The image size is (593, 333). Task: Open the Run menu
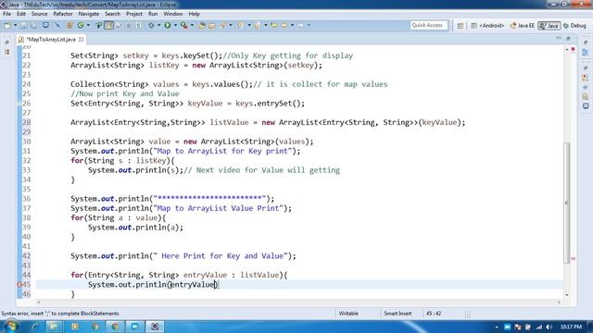pyautogui.click(x=153, y=14)
